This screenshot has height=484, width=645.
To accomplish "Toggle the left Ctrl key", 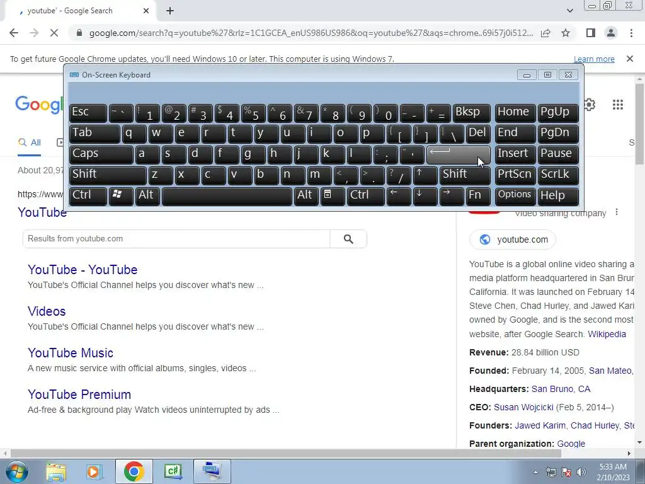I will coord(88,196).
